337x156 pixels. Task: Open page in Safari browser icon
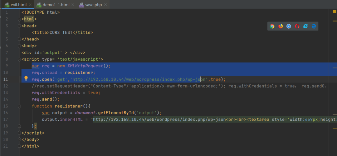(x=289, y=26)
